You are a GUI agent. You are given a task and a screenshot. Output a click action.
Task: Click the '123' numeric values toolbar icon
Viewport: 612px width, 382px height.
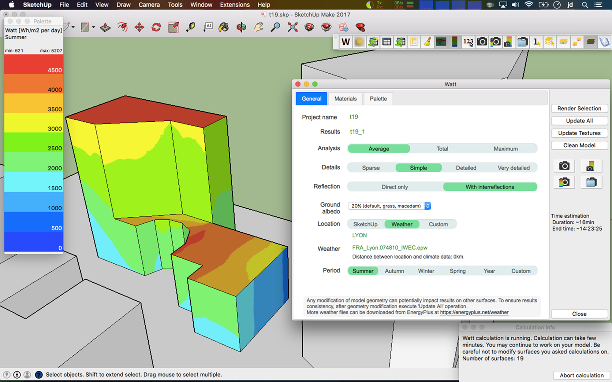coord(468,42)
